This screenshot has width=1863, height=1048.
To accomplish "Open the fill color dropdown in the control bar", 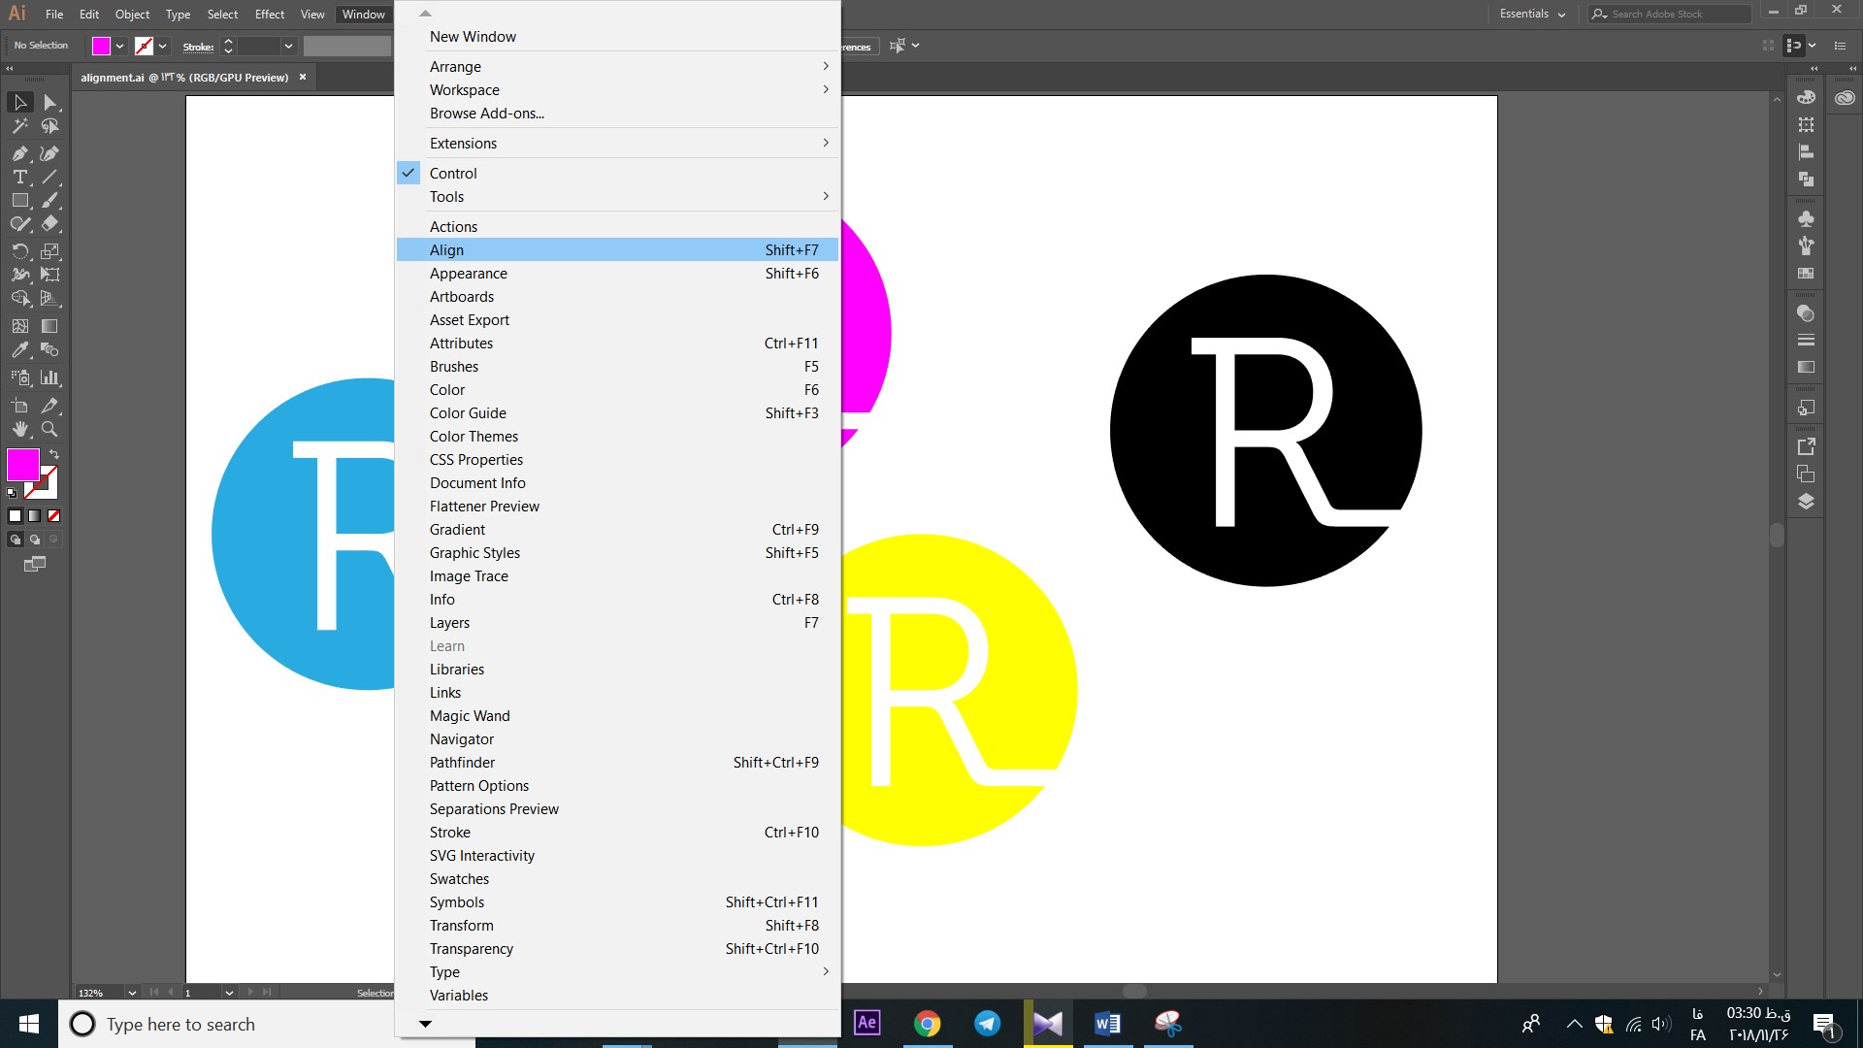I will (x=120, y=46).
